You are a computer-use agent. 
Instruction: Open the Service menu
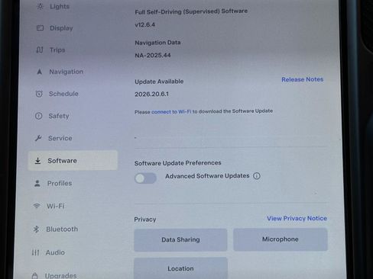point(60,138)
